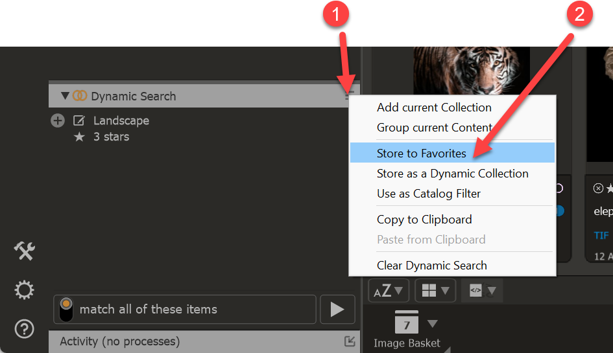The height and width of the screenshot is (353, 613).
Task: Collapse the Dynamic Search panel triangle
Action: (x=65, y=96)
